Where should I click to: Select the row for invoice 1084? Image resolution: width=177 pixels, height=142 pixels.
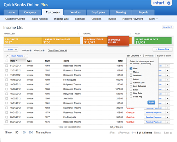point(7,98)
